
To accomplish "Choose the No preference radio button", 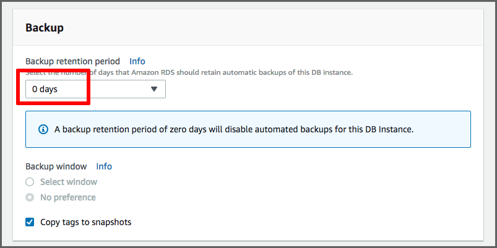I will (x=30, y=197).
